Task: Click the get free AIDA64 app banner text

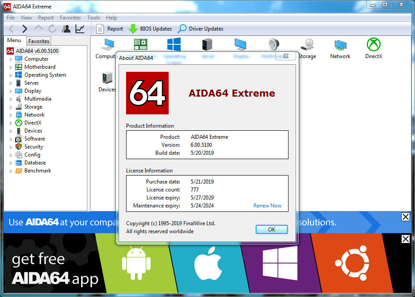Action: pos(55,269)
